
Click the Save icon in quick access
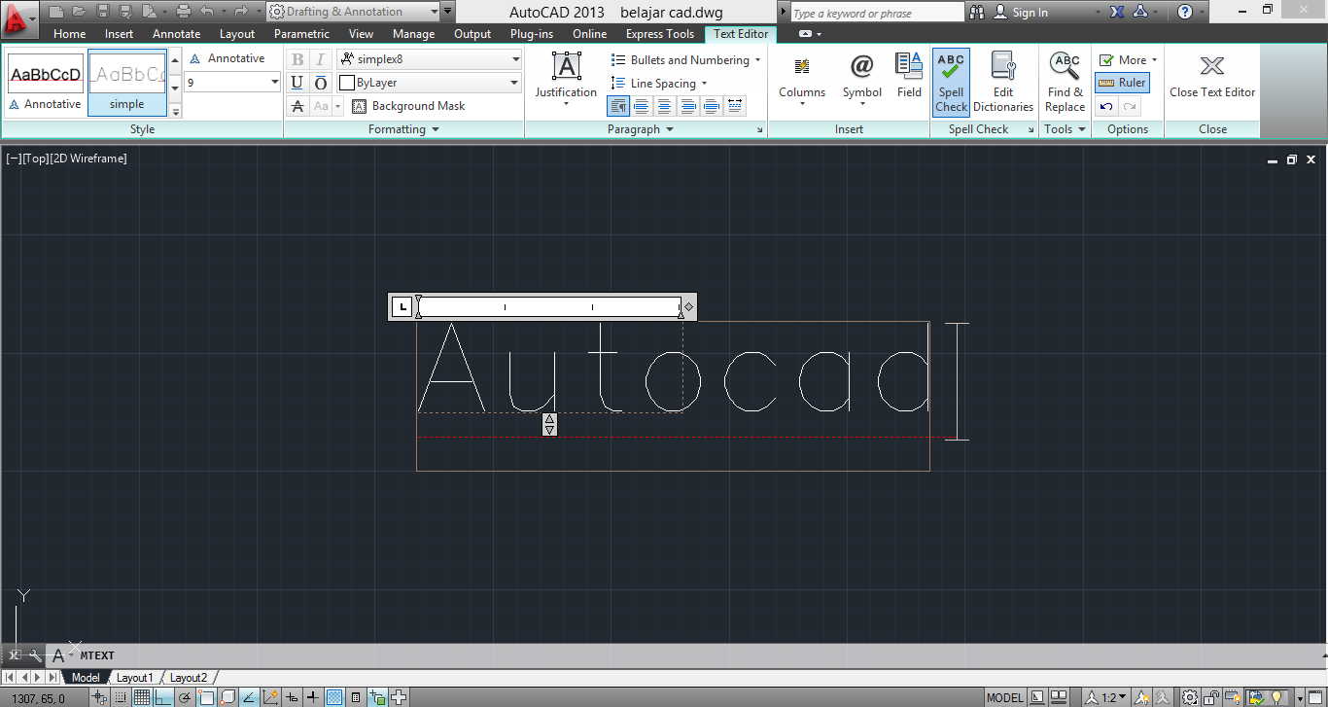(102, 12)
